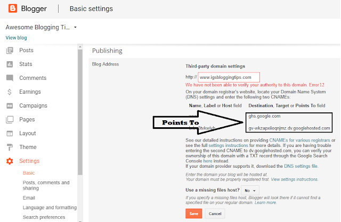Click the domain verification Error 12 message
The width and height of the screenshot is (341, 222).
[x=255, y=85]
